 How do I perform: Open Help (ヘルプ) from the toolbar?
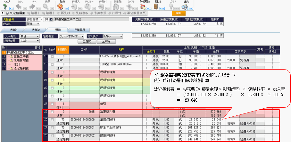click(x=5, y=6)
